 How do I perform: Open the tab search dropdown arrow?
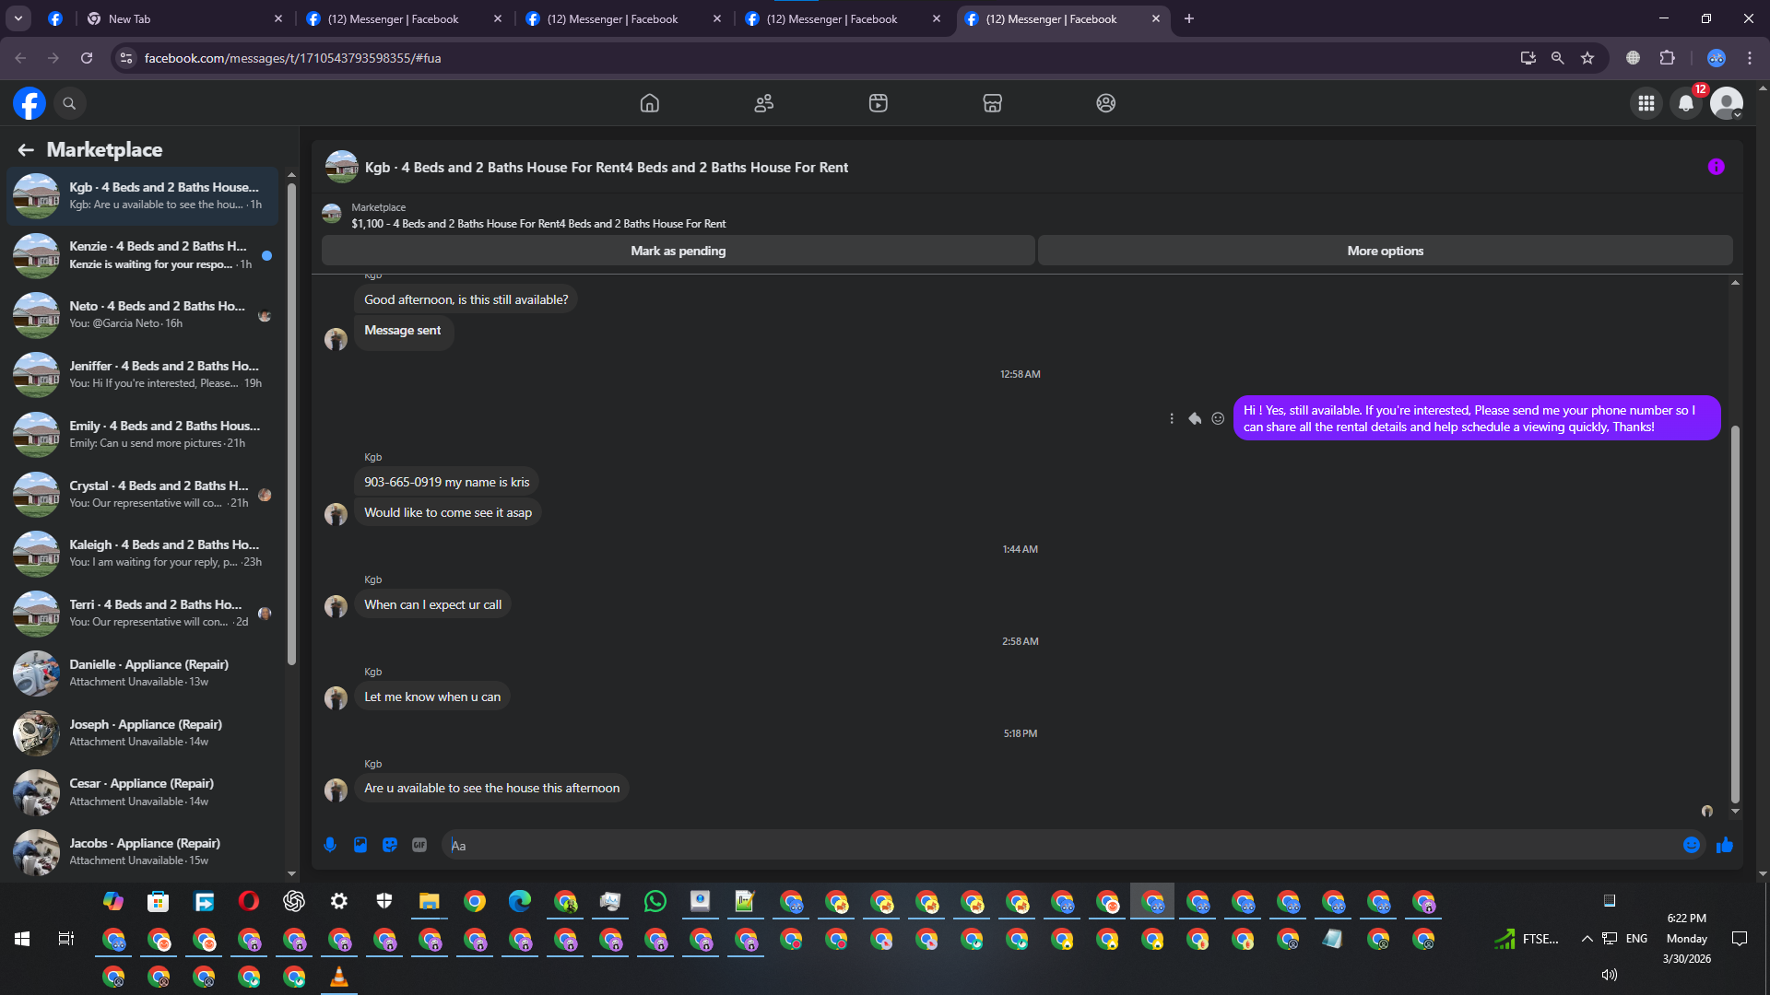pos(18,18)
